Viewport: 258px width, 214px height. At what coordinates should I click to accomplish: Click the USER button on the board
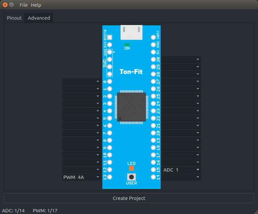coord(132,177)
